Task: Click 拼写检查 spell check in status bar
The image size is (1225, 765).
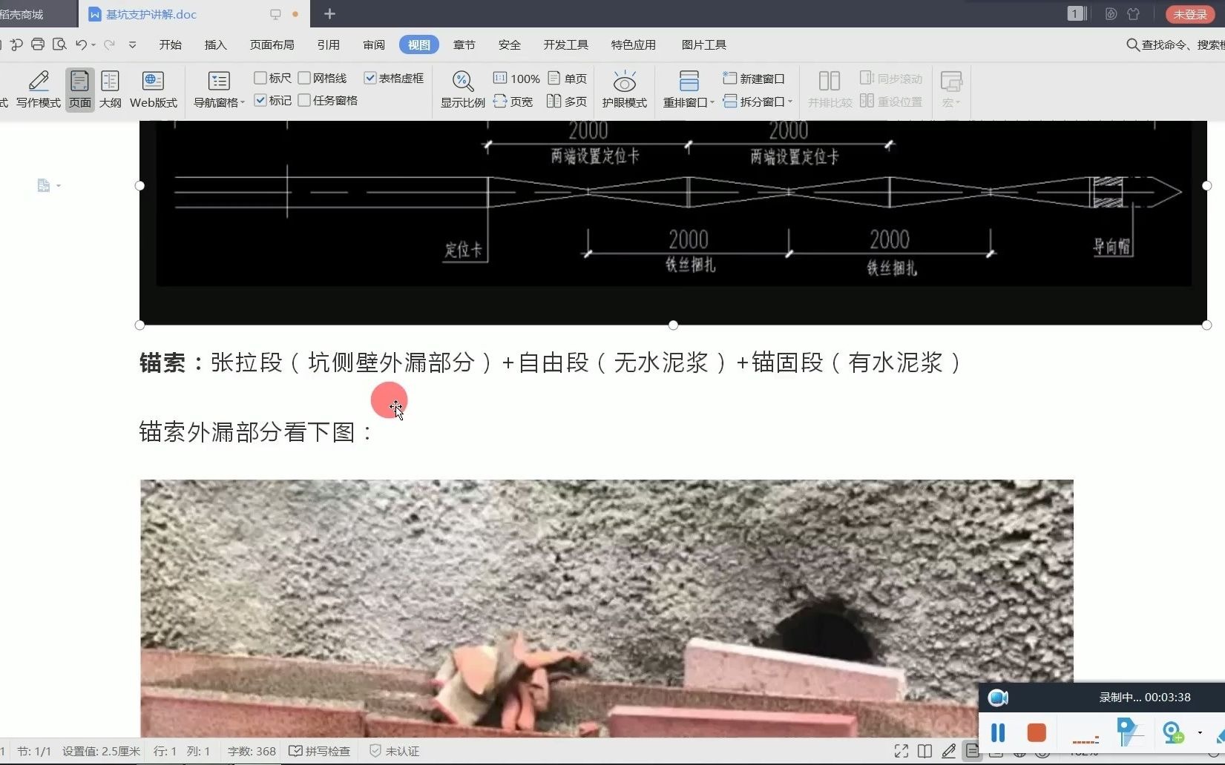Action: (x=319, y=752)
